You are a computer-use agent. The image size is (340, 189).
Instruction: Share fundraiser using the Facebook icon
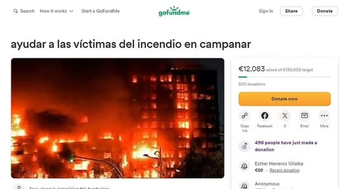tap(265, 115)
